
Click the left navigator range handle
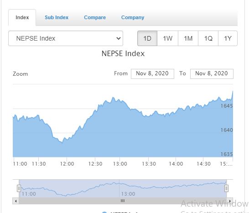(19, 188)
